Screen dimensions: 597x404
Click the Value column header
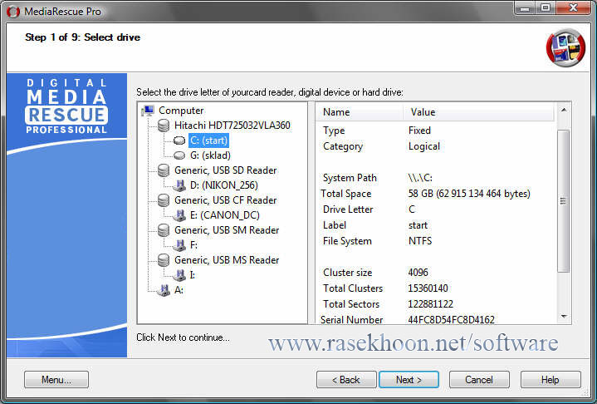click(x=478, y=112)
